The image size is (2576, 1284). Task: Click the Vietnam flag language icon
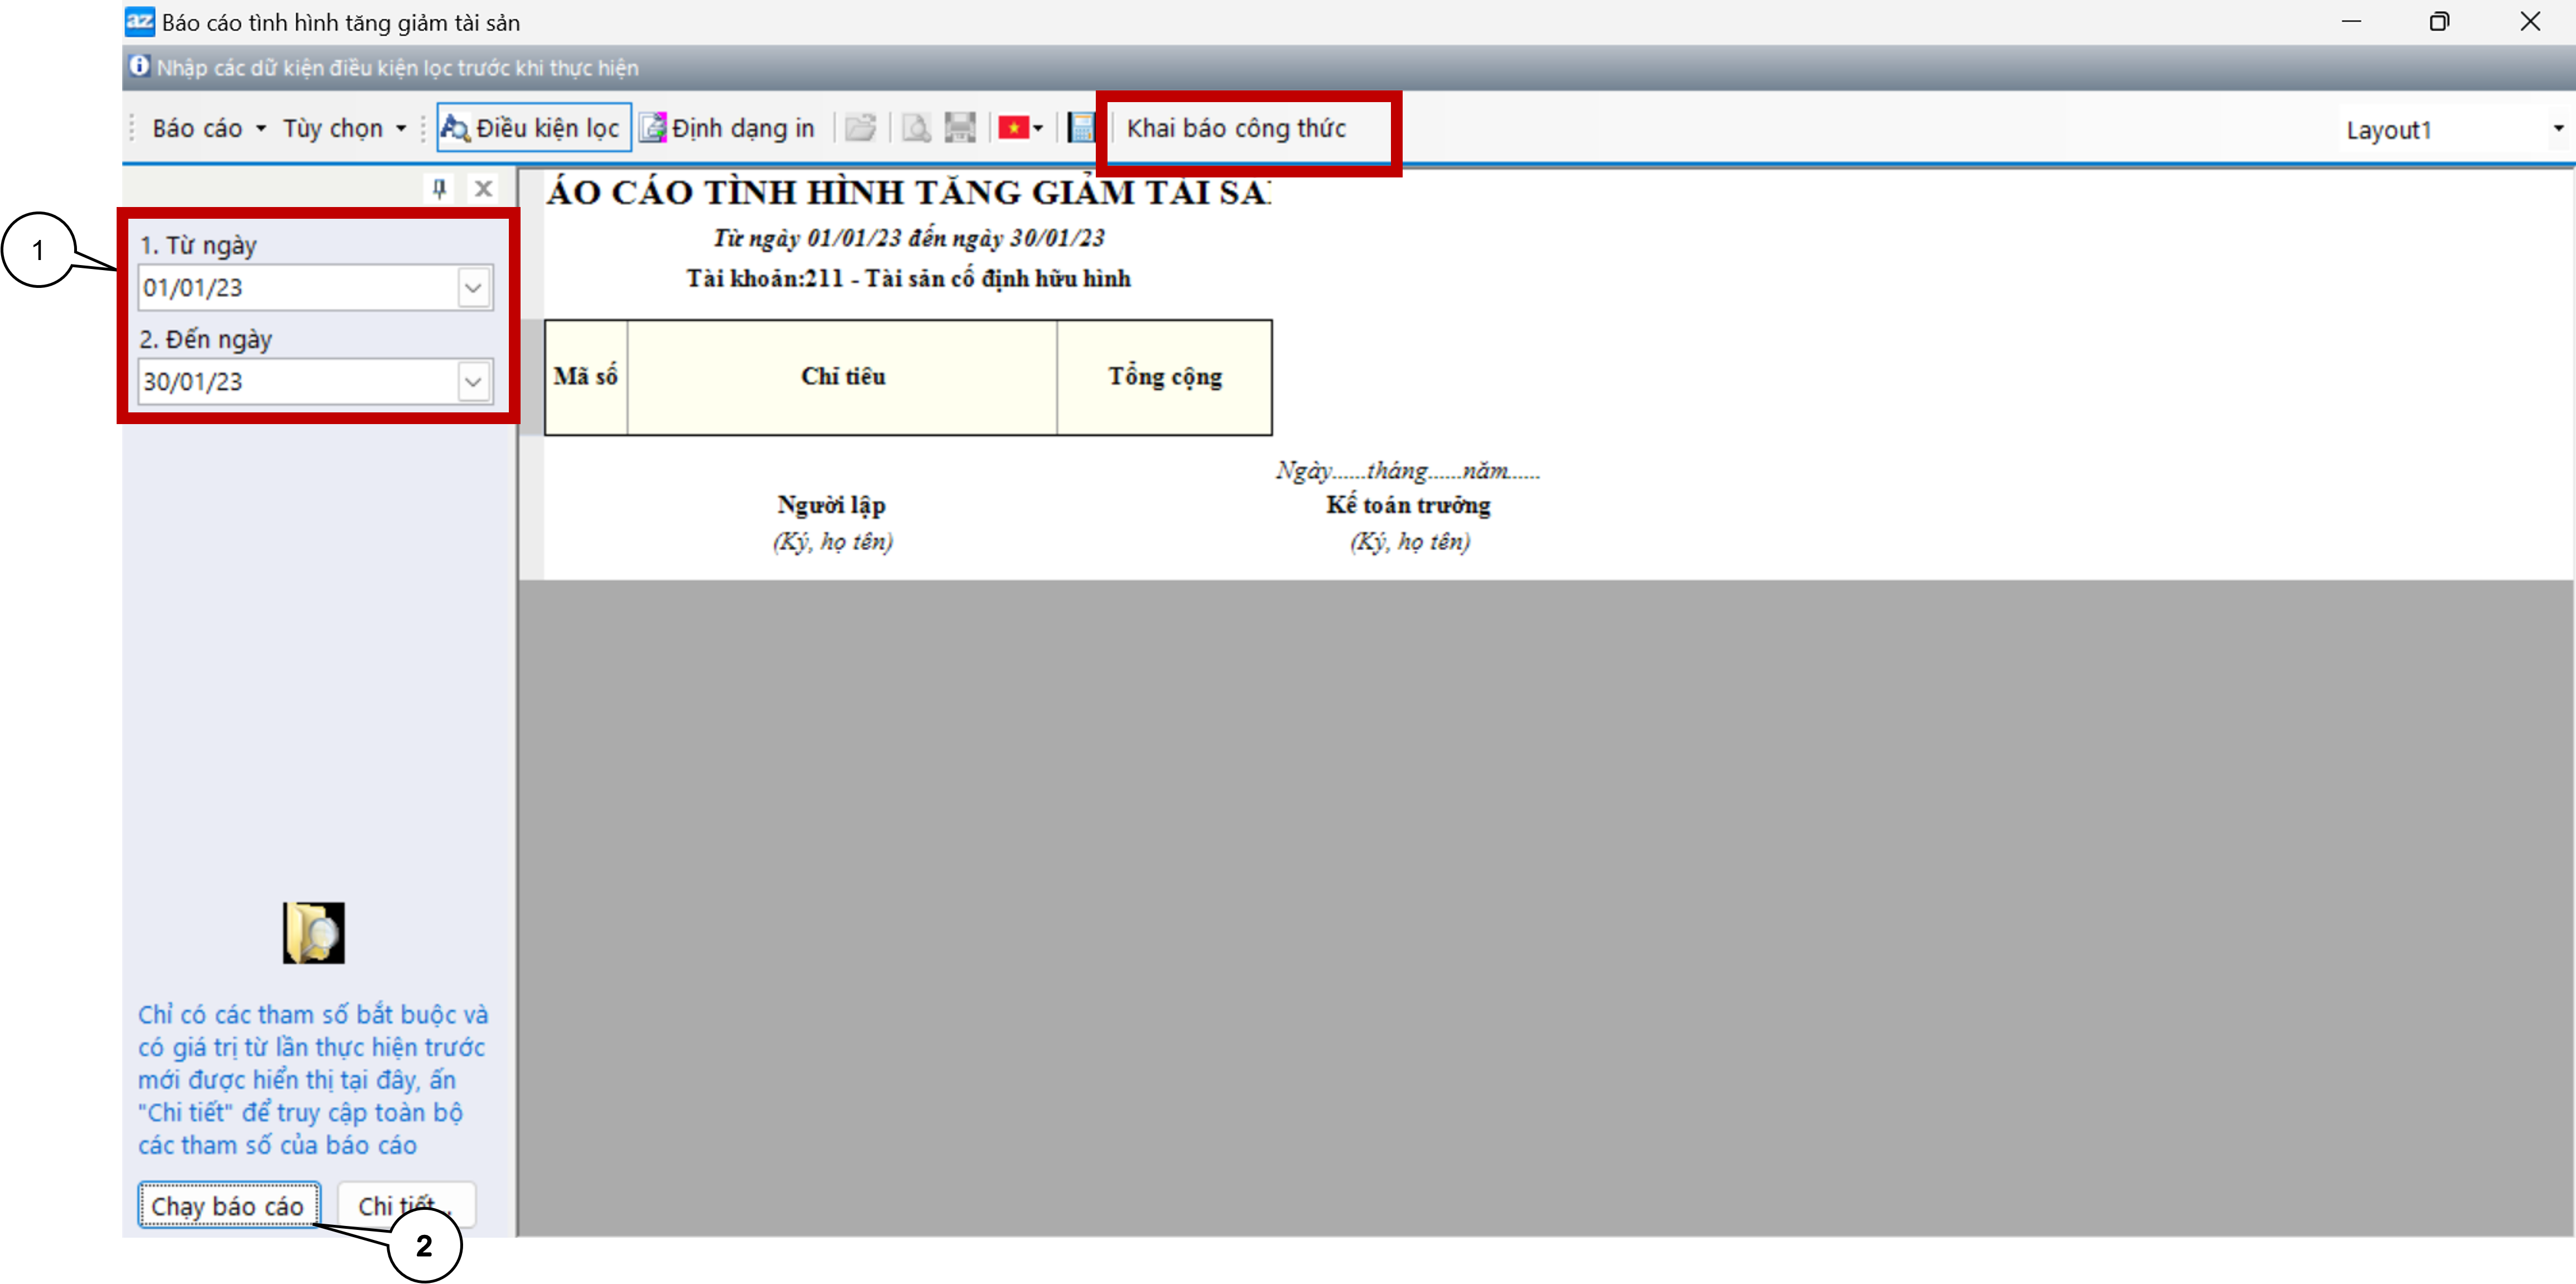pos(1013,128)
